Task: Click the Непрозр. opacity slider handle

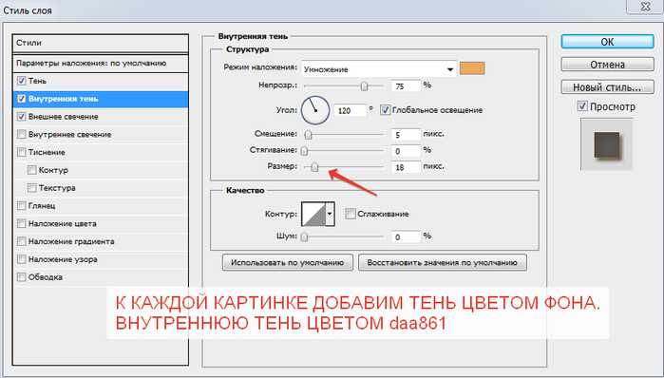Action: click(364, 86)
